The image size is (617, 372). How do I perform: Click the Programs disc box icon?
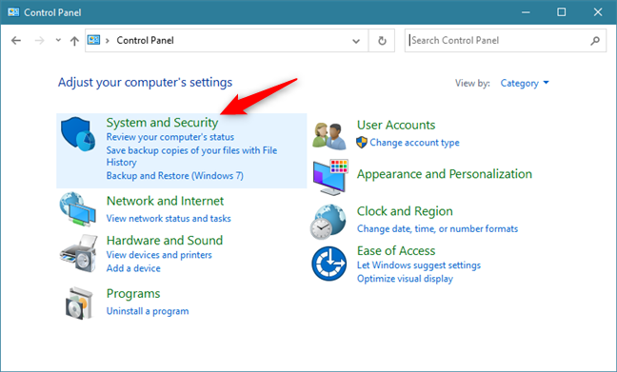pyautogui.click(x=79, y=303)
